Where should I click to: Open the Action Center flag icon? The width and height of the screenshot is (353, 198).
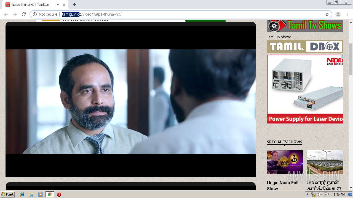coord(327,194)
